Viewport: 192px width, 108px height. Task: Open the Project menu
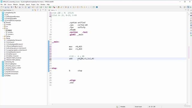point(33,4)
